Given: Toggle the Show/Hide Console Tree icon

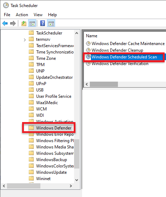Looking at the screenshot, I should [x=32, y=23].
